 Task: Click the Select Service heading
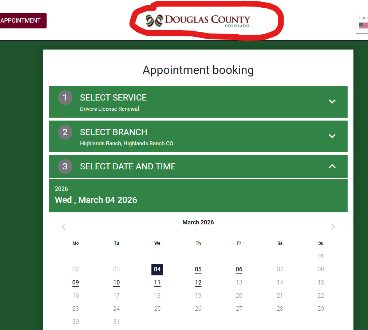click(x=113, y=98)
